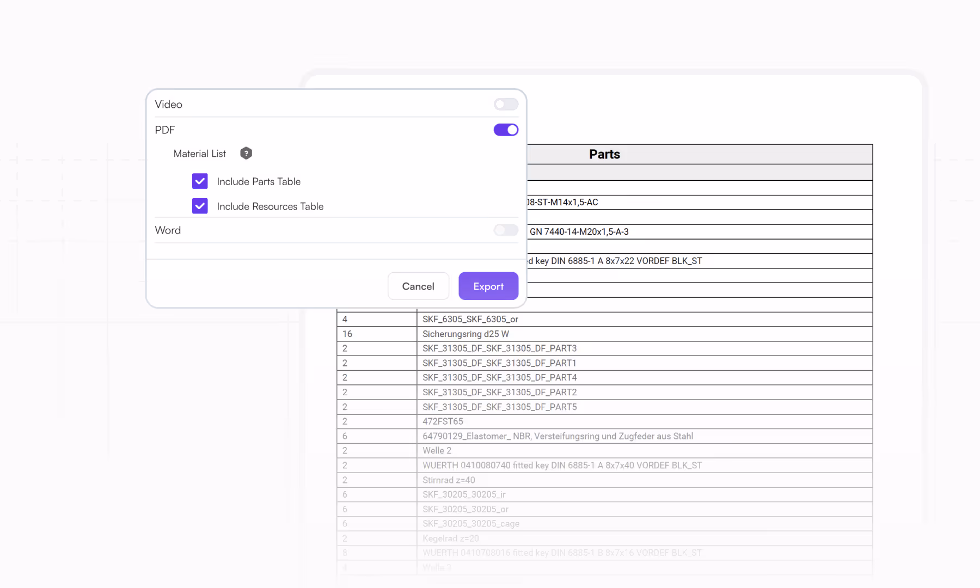This screenshot has height=588, width=980.
Task: Click the GN 7440-14-M20x1,5-A-3 entry
Action: [x=579, y=232]
